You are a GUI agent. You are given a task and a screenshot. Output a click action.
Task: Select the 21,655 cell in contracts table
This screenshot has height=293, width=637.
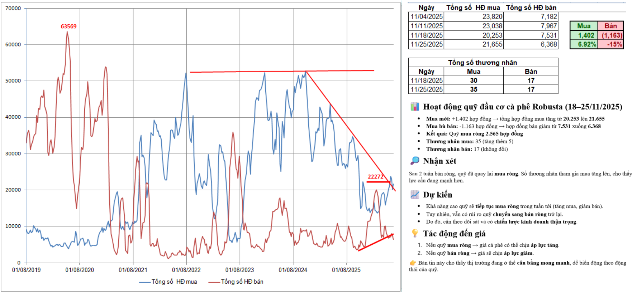[492, 44]
